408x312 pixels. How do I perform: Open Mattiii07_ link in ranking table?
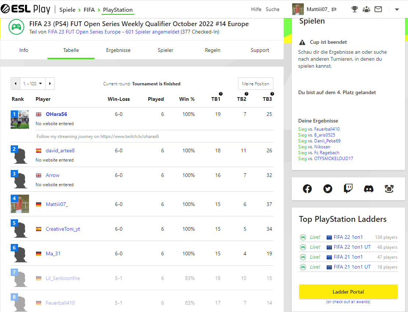click(57, 204)
